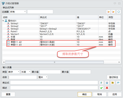This screenshot has height=98, width=123.
Task: Open the 过滤器 所有 dropdown
Action: pyautogui.click(x=18, y=12)
